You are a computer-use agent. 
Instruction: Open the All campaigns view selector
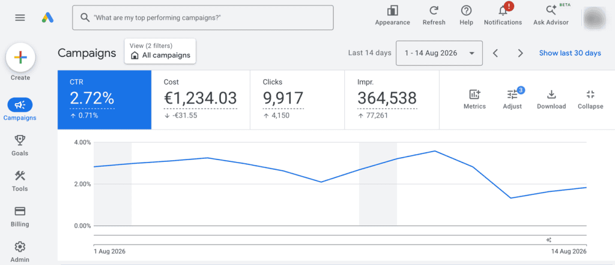[160, 51]
